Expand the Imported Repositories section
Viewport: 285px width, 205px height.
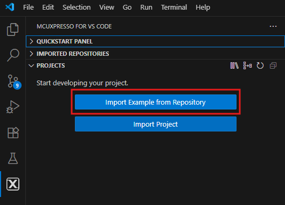(155, 54)
